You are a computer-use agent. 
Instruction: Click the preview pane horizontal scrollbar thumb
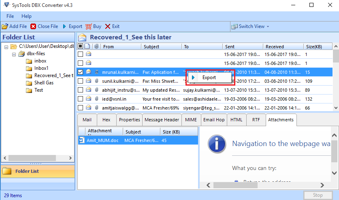point(235,185)
